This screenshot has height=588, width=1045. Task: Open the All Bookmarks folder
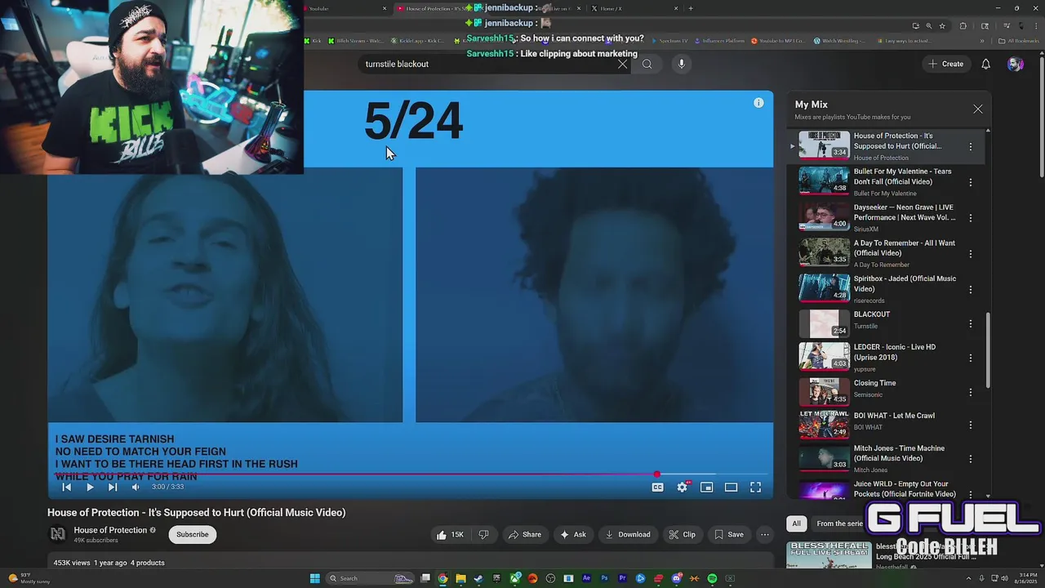[1019, 41]
